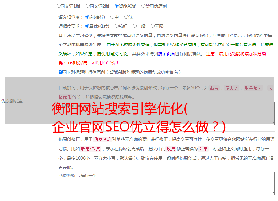Click the 伪原创修正 textarea resize handle
278x201 pixels.
(x=273, y=194)
